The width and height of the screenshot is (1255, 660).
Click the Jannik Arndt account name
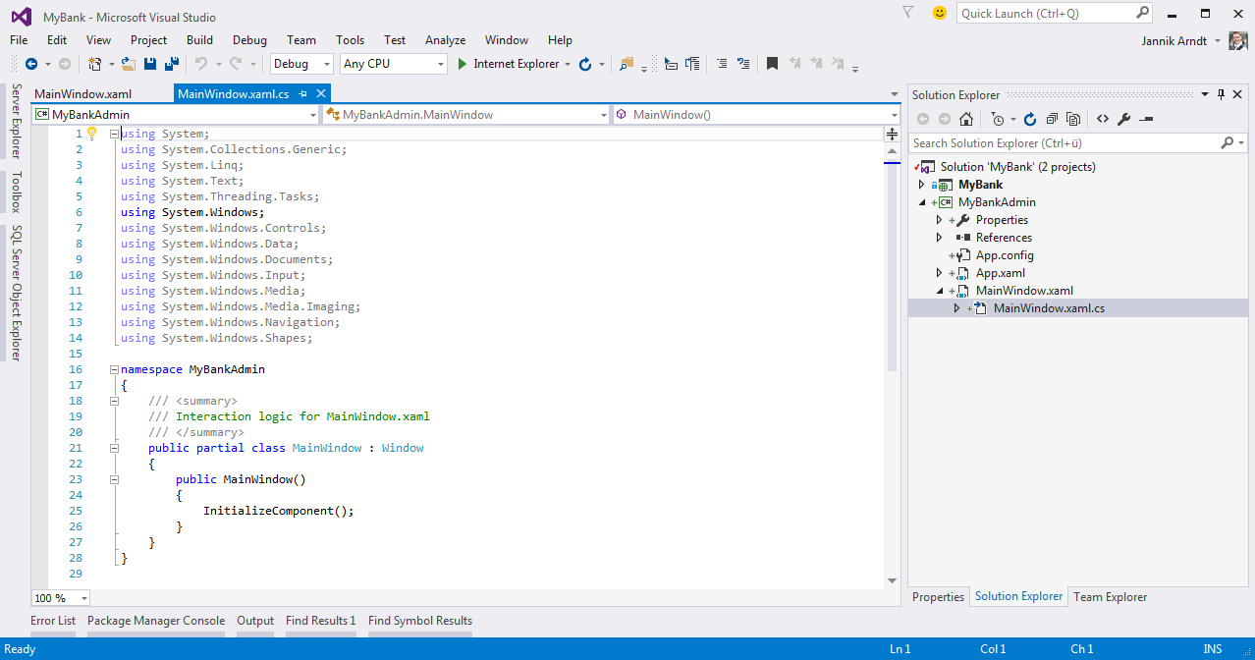click(1176, 40)
